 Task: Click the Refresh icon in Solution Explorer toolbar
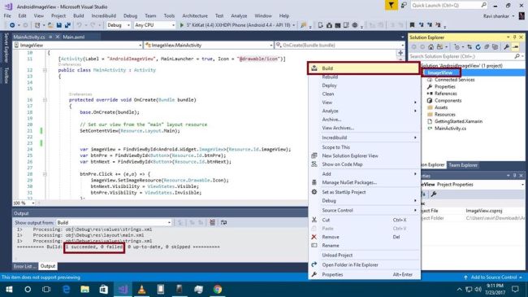(x=478, y=47)
